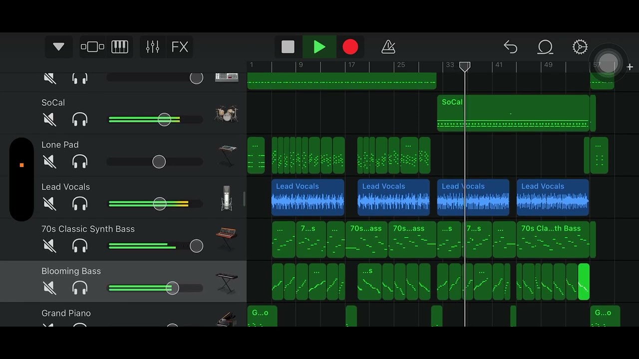The height and width of the screenshot is (359, 639).
Task: Select the last Lead Vocals audio region
Action: [553, 197]
